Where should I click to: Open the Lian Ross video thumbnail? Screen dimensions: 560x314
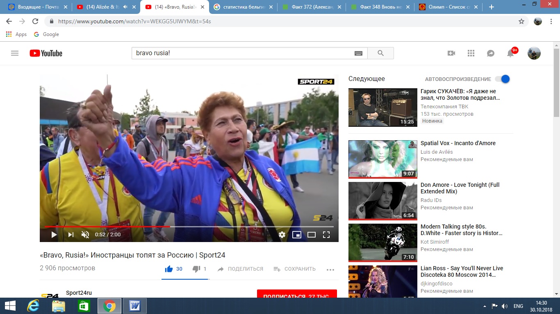click(383, 281)
